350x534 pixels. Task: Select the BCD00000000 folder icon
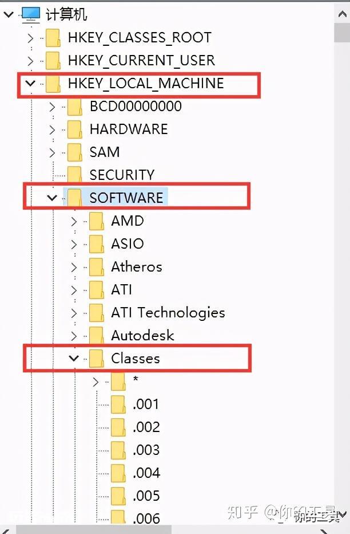click(x=75, y=107)
